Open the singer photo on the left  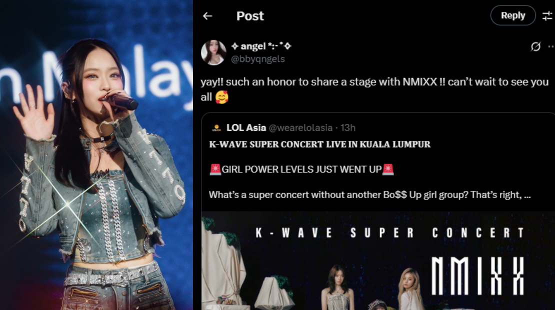[x=96, y=155]
